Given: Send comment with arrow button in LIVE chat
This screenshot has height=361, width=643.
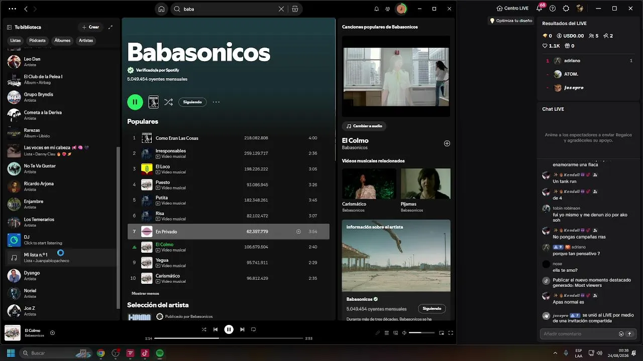Looking at the screenshot, I should (x=629, y=334).
